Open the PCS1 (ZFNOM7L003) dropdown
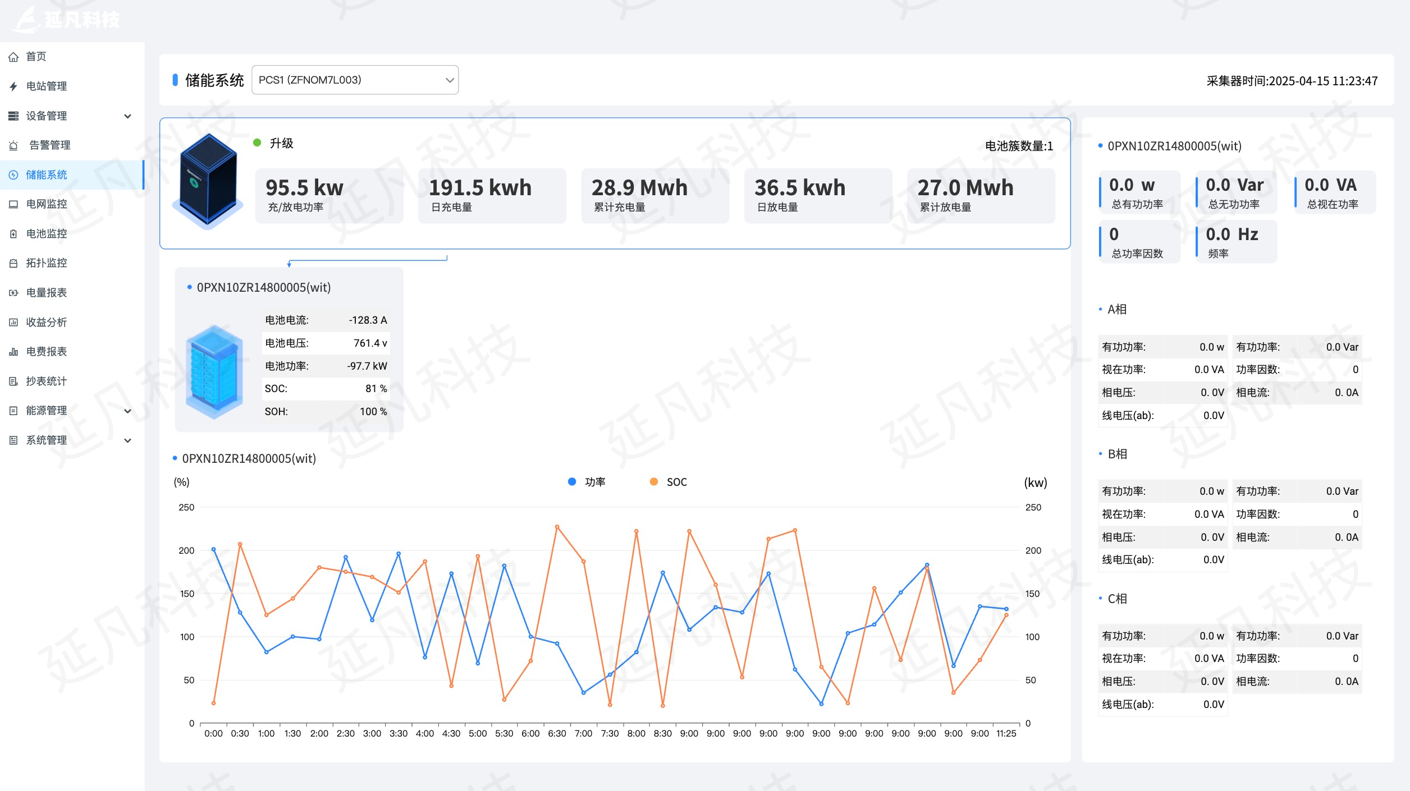The image size is (1410, 791). [355, 80]
